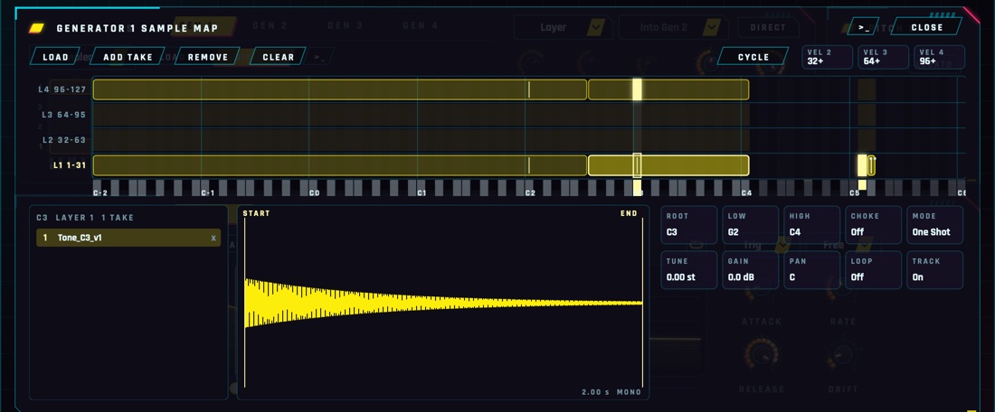
Task: Toggle TRACK currently On
Action: [x=935, y=270]
